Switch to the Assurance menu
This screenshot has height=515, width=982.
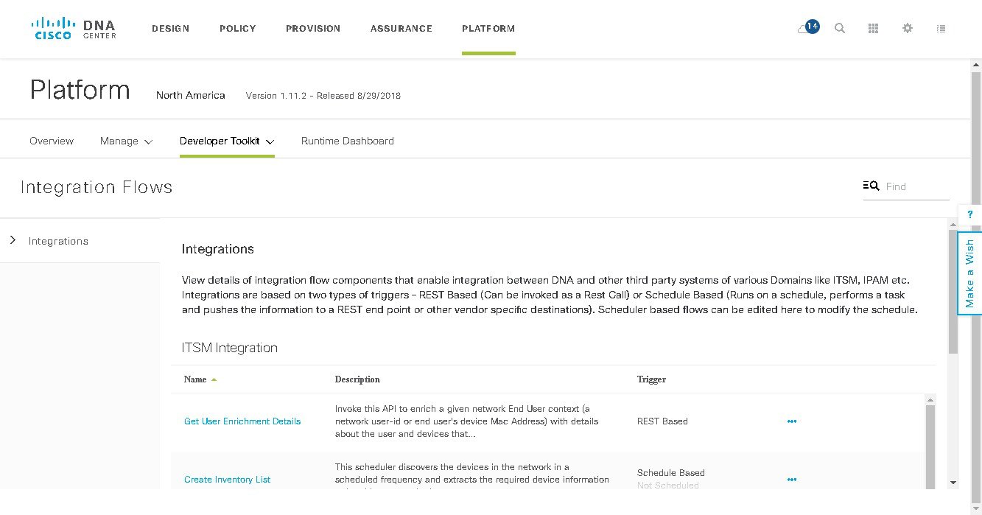[401, 29]
